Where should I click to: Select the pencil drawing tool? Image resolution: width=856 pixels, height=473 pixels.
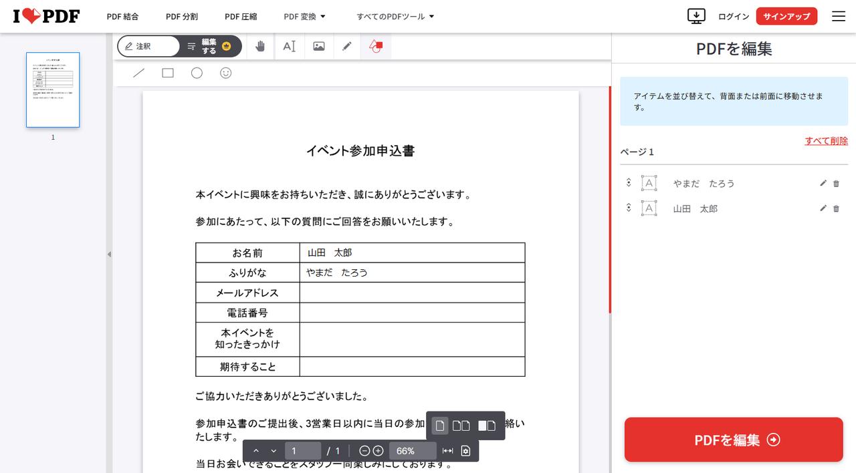346,46
